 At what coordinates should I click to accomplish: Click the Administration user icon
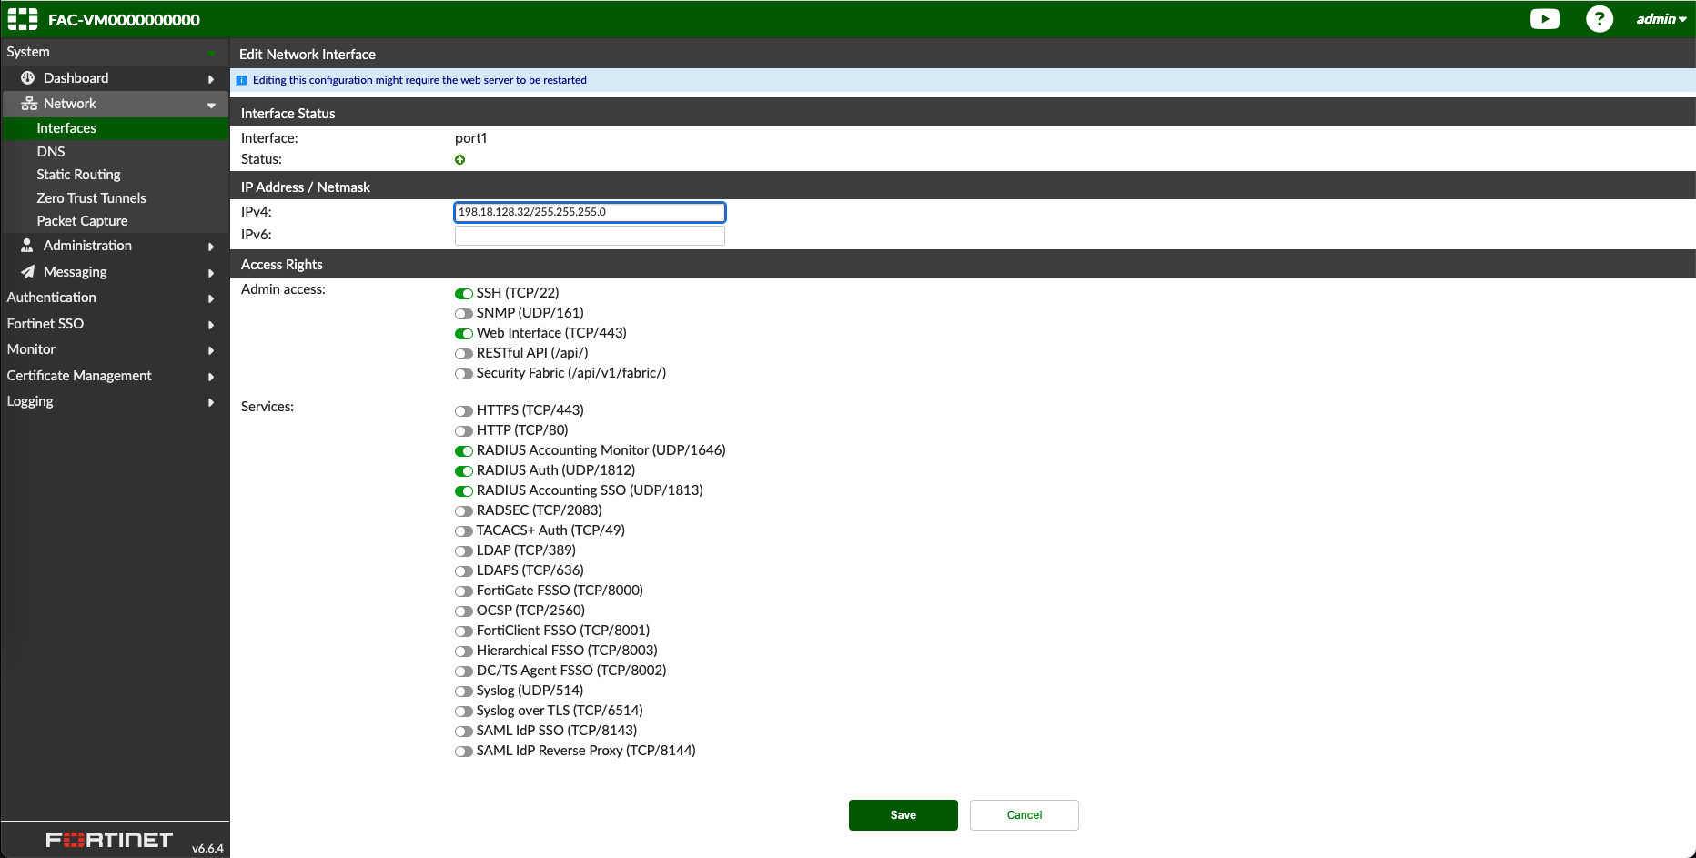pos(27,246)
